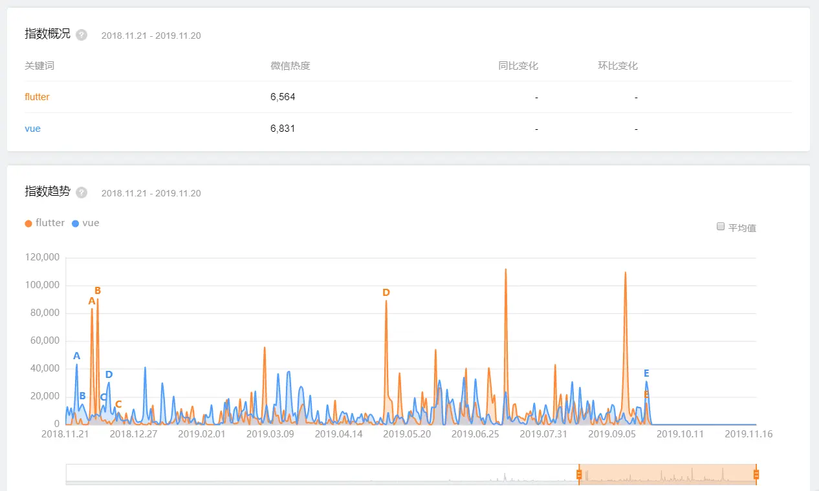This screenshot has height=491, width=819.
Task: Click the blue A marker on vue line
Action: click(76, 356)
